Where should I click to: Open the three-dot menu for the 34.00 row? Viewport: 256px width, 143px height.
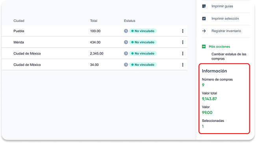coord(183,65)
